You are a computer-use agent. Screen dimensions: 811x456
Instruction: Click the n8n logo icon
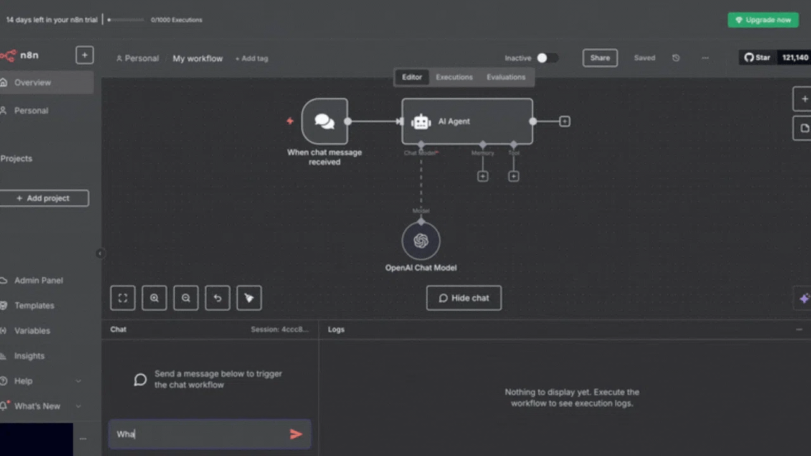coord(8,56)
